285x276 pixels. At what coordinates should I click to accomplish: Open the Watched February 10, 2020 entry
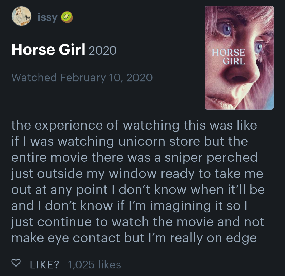(82, 78)
